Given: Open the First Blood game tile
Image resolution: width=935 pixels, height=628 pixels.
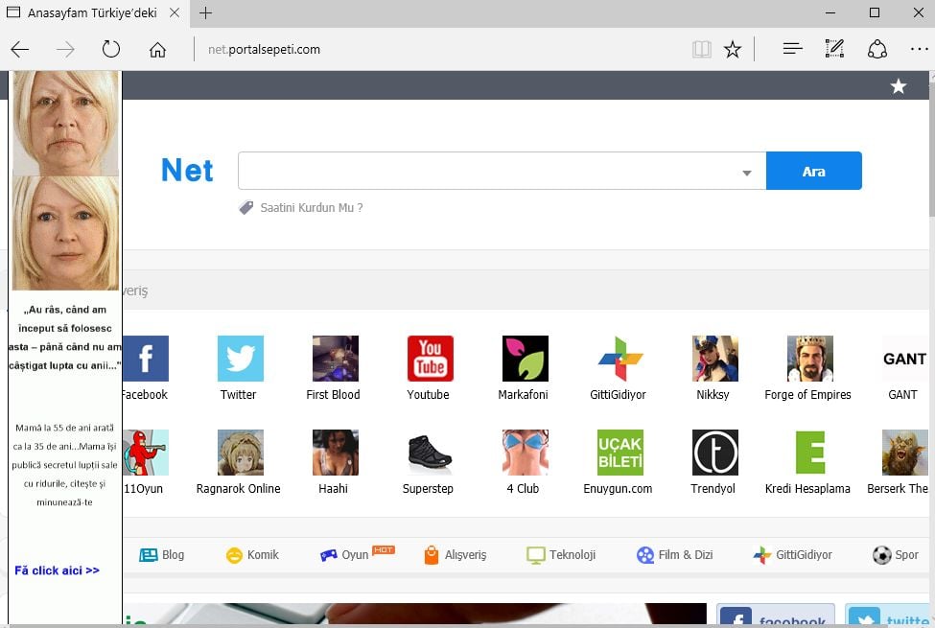Looking at the screenshot, I should pyautogui.click(x=335, y=359).
